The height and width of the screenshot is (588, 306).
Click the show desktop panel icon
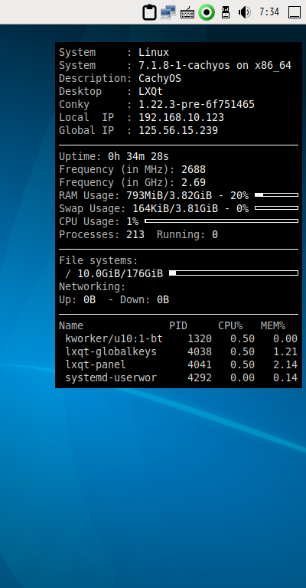[295, 12]
